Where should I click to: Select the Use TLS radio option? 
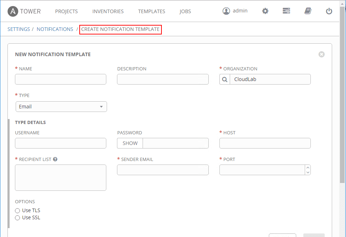[17, 211]
